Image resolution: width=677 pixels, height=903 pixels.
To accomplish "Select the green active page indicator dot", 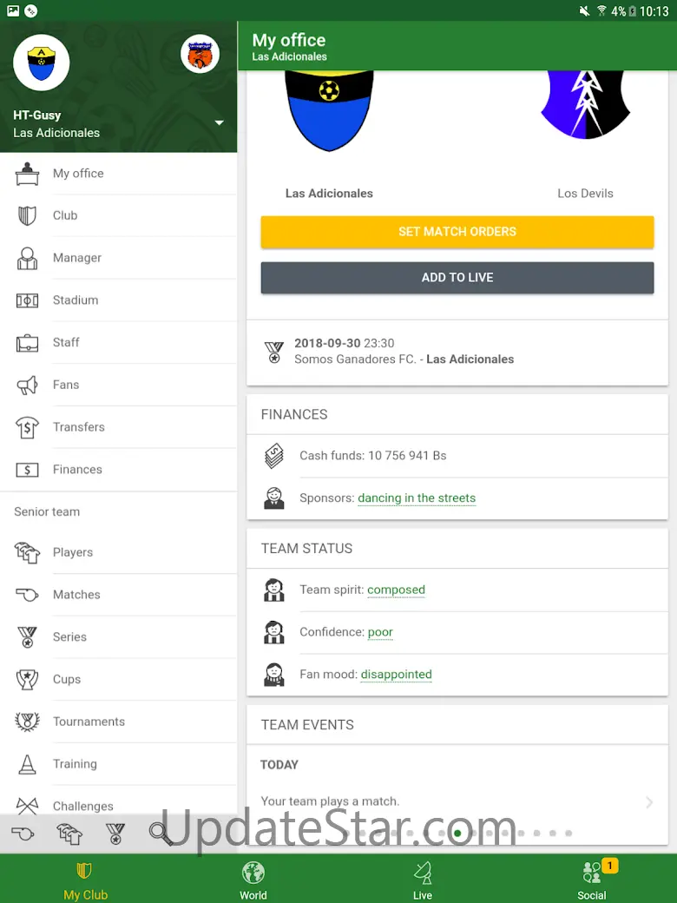I will tap(457, 833).
